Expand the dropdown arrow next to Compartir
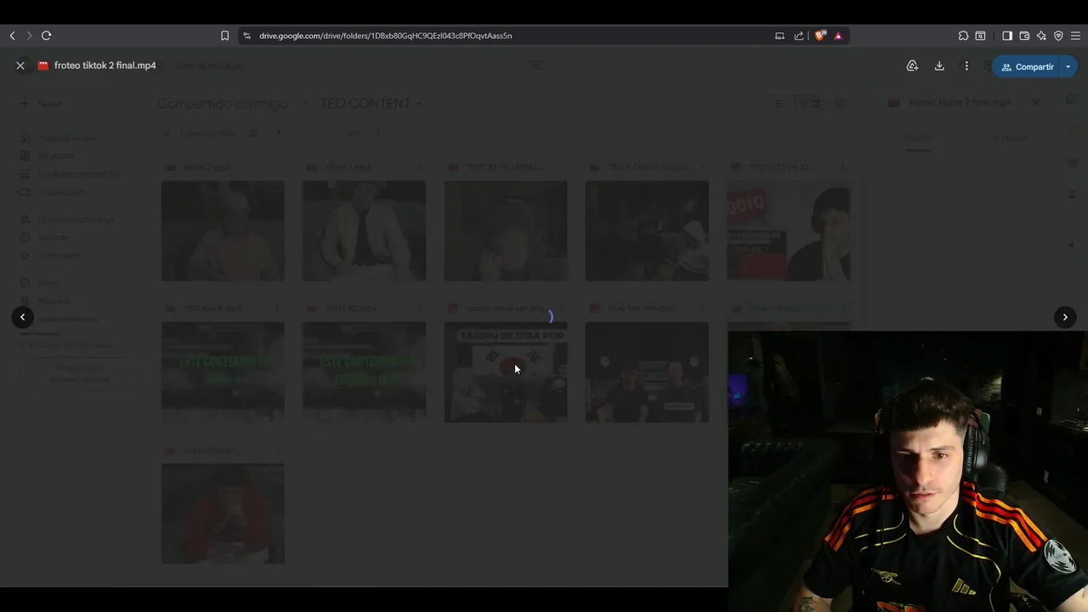 click(1068, 67)
